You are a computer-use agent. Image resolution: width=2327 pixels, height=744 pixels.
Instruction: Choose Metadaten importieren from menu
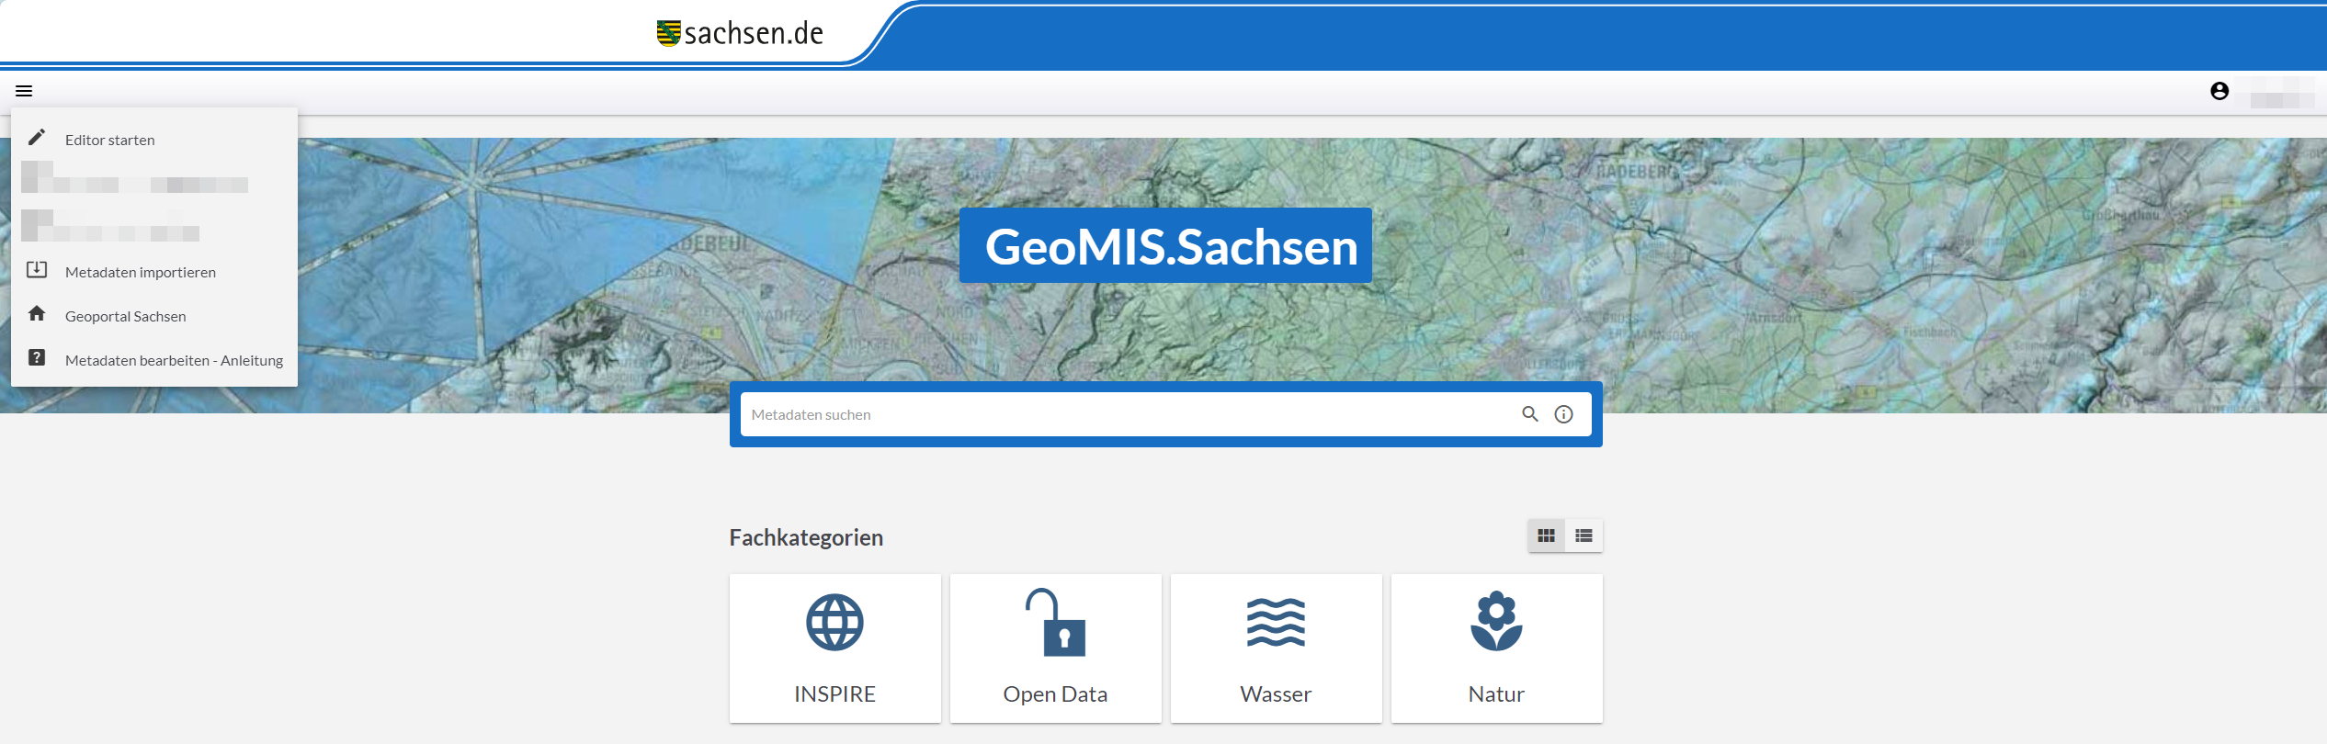coord(141,272)
